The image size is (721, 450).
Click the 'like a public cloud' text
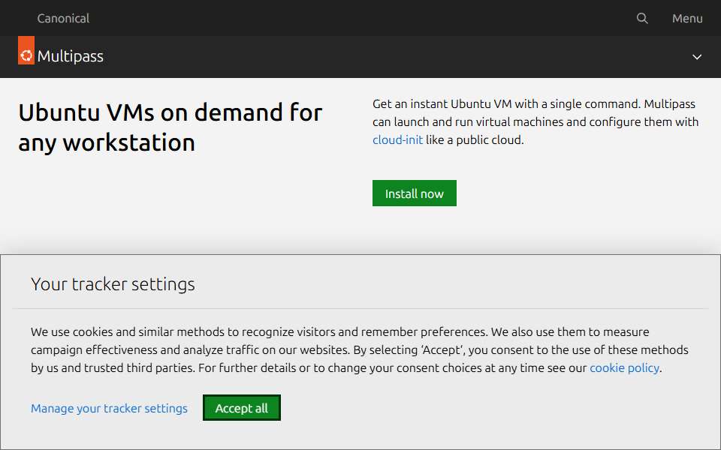coord(474,139)
